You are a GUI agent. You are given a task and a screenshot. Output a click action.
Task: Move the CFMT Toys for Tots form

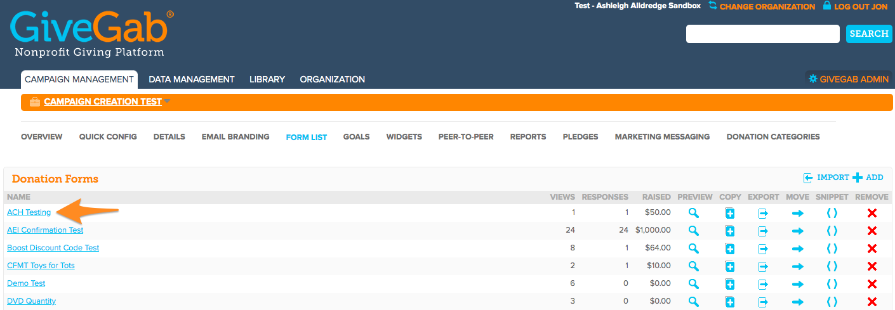click(797, 267)
